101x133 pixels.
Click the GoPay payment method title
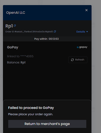tap(13, 47)
